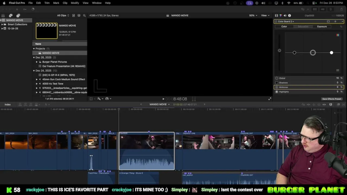Click the Bluetooth icon in menu bar
The width and height of the screenshot is (347, 195).
(282, 3)
